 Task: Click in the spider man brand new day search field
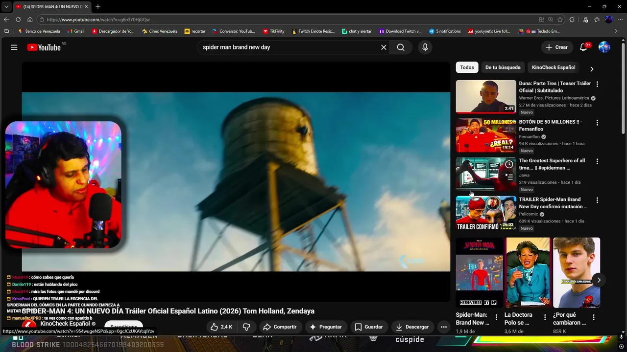pos(289,47)
